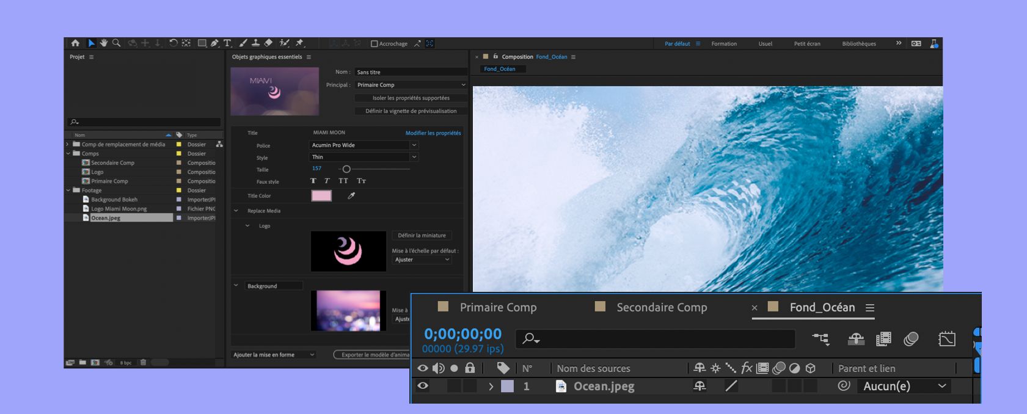
Task: Click Définir la vignette de prévisualisation
Action: tap(411, 111)
